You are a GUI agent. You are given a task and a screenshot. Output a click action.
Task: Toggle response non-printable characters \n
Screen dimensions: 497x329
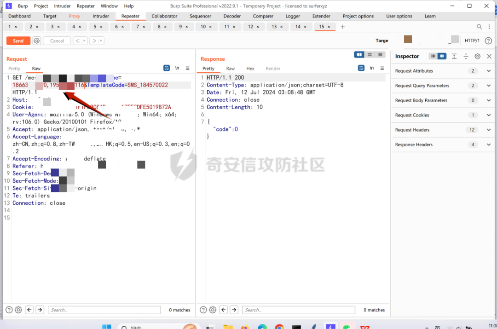point(372,68)
